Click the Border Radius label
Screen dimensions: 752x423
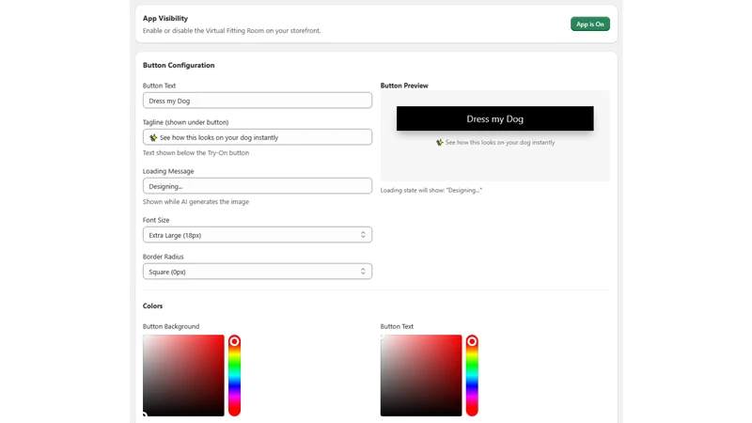tap(163, 257)
